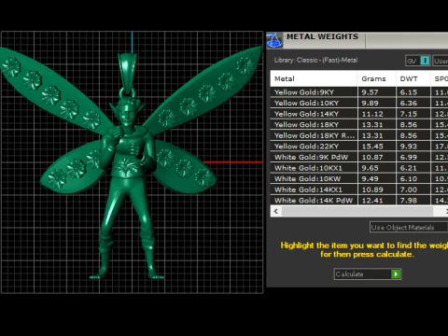Open the Use Object Materials dropdown
This screenshot has height=336, width=448.
409,228
